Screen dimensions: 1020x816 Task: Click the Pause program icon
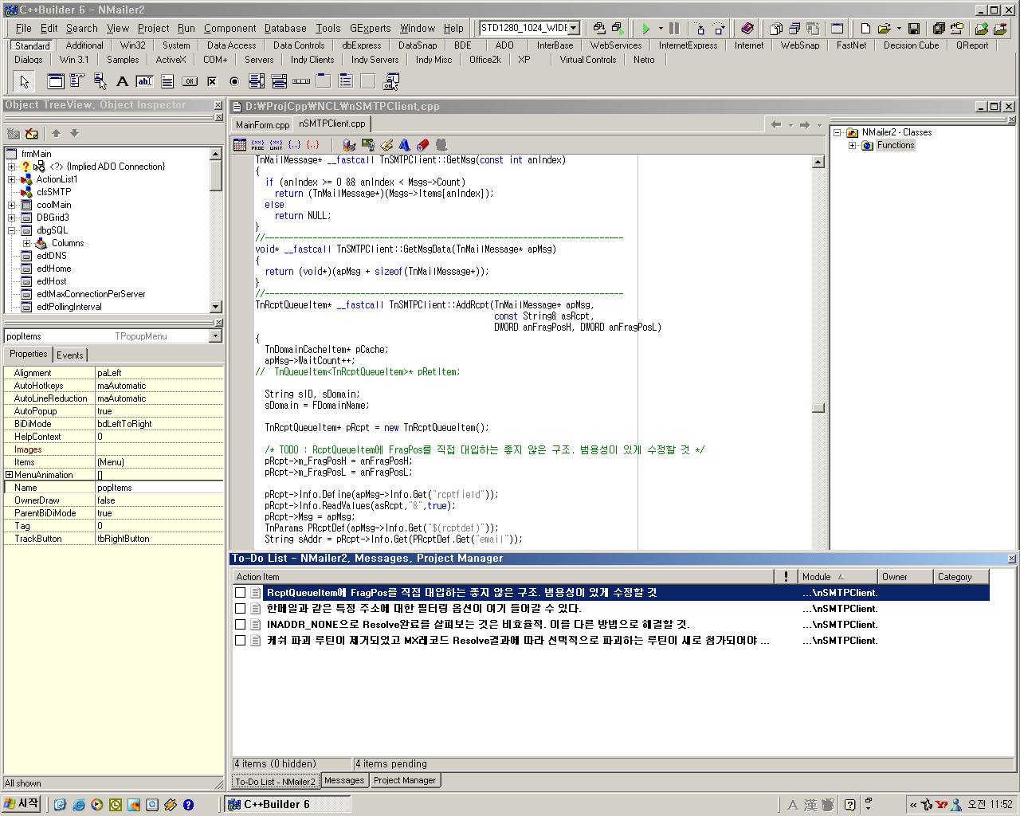pyautogui.click(x=674, y=29)
